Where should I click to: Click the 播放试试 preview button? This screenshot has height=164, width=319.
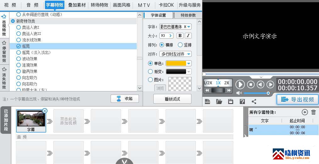click(172, 99)
